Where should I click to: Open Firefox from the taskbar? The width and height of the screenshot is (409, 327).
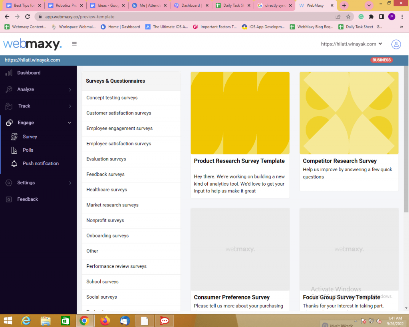coord(105,321)
